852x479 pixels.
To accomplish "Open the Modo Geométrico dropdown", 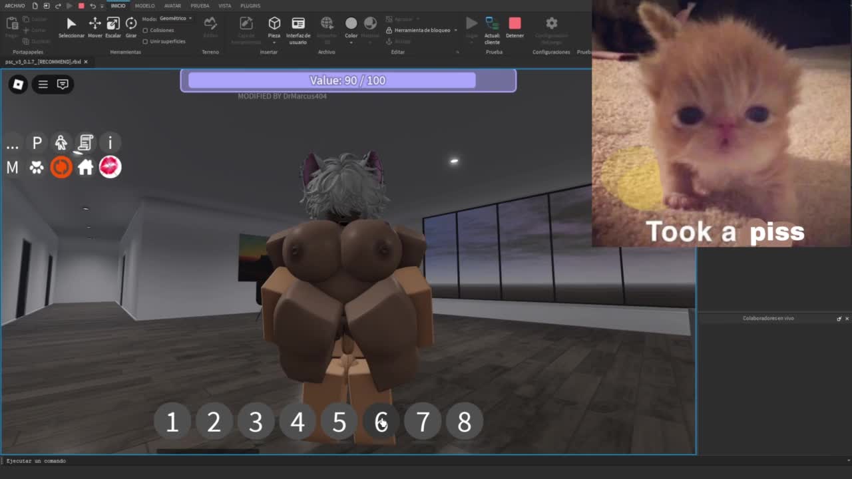I will [176, 19].
